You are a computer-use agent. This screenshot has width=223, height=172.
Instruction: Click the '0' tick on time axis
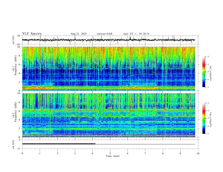click(x=22, y=153)
